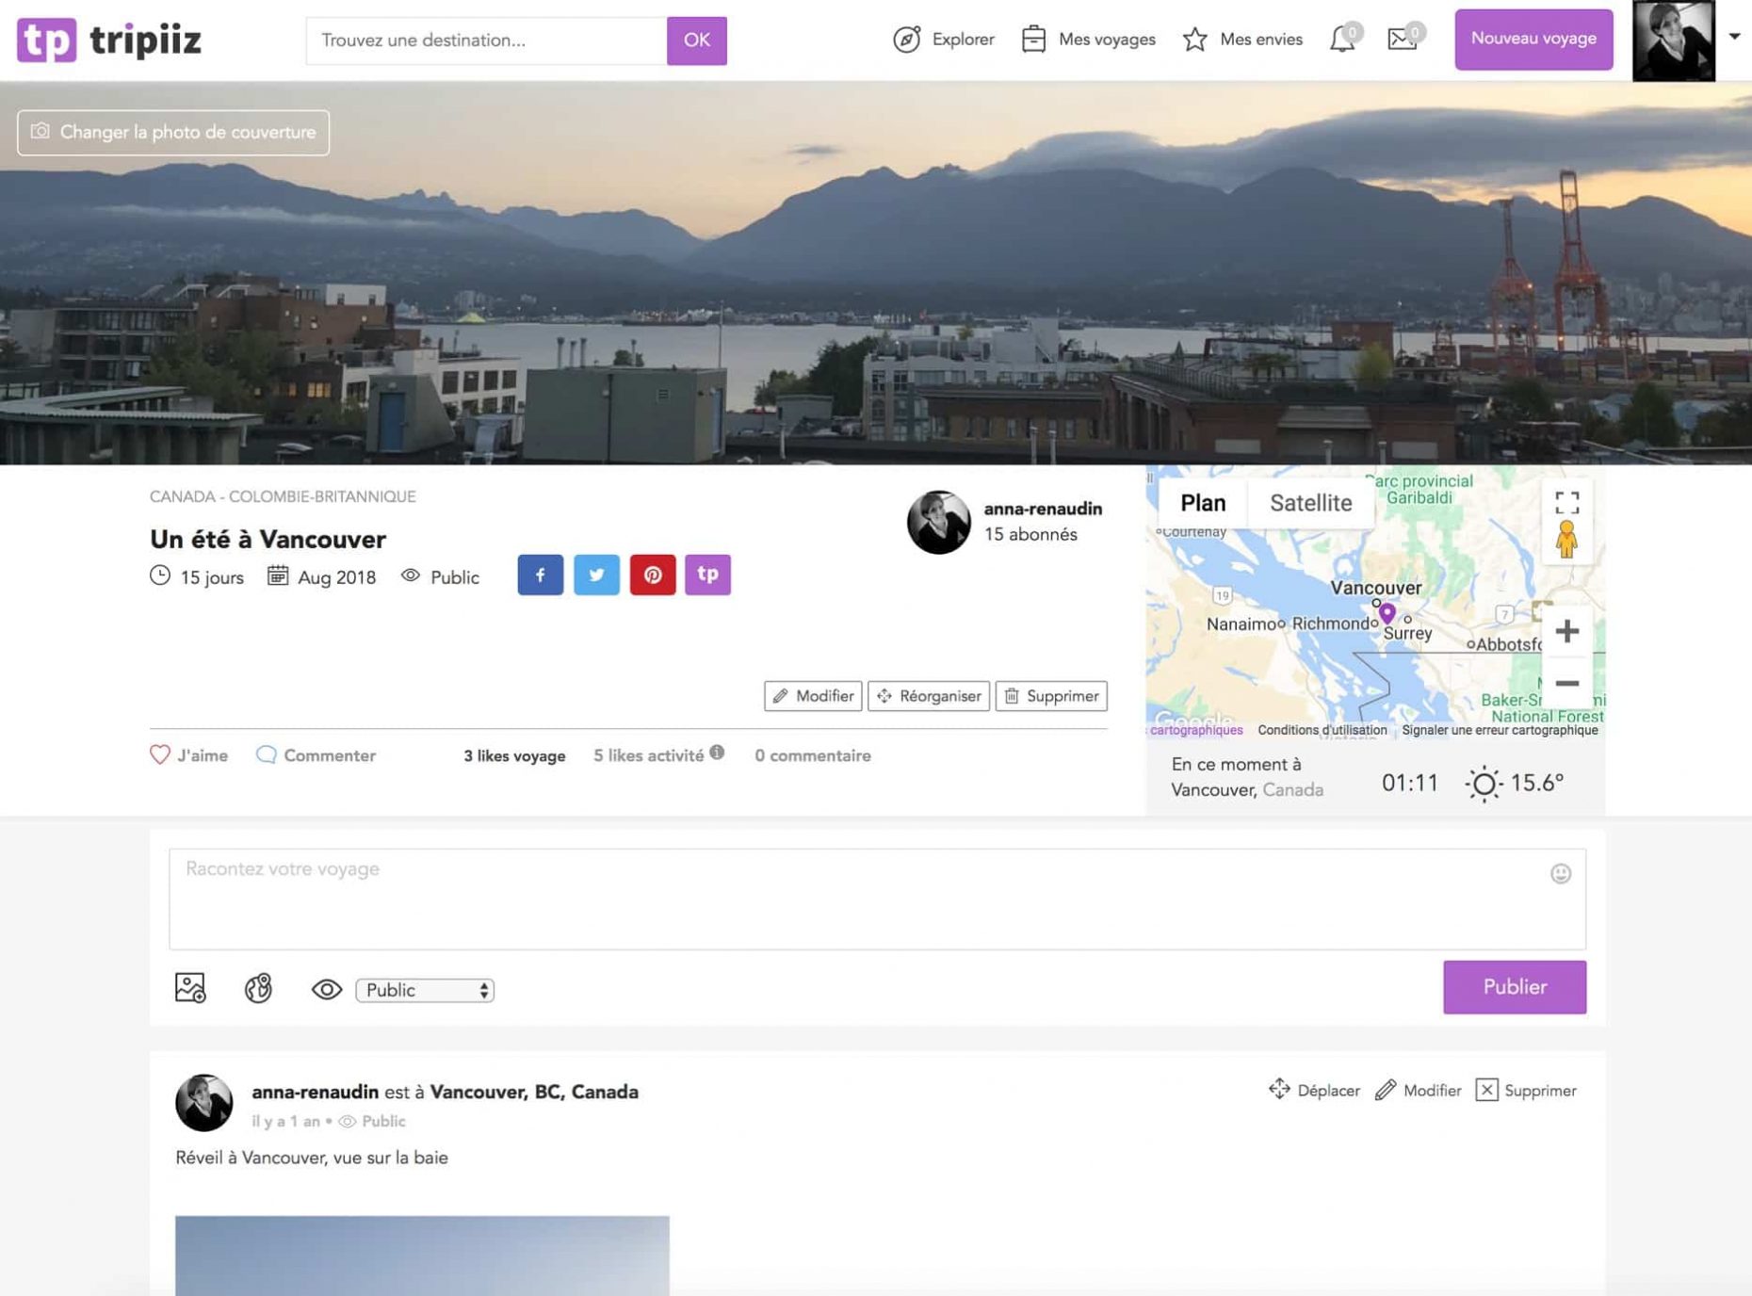Click Déplacer on the Vancouver post
The width and height of the screenshot is (1752, 1296).
click(x=1313, y=1090)
